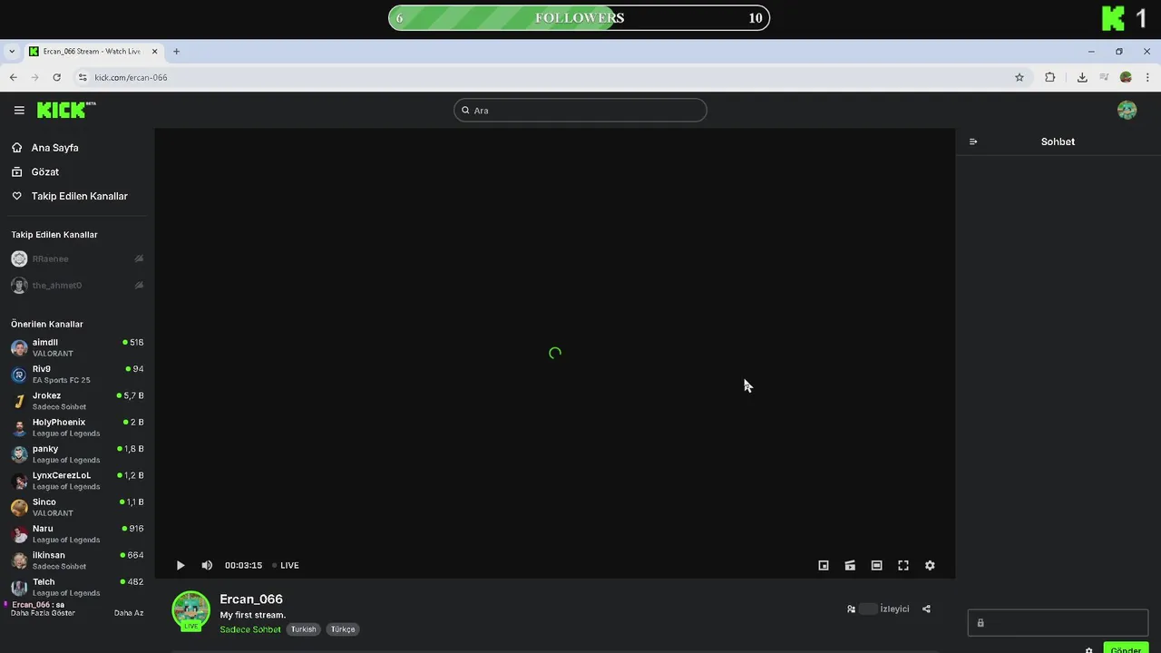Open the Ercan_066 channel avatar

coord(191,610)
